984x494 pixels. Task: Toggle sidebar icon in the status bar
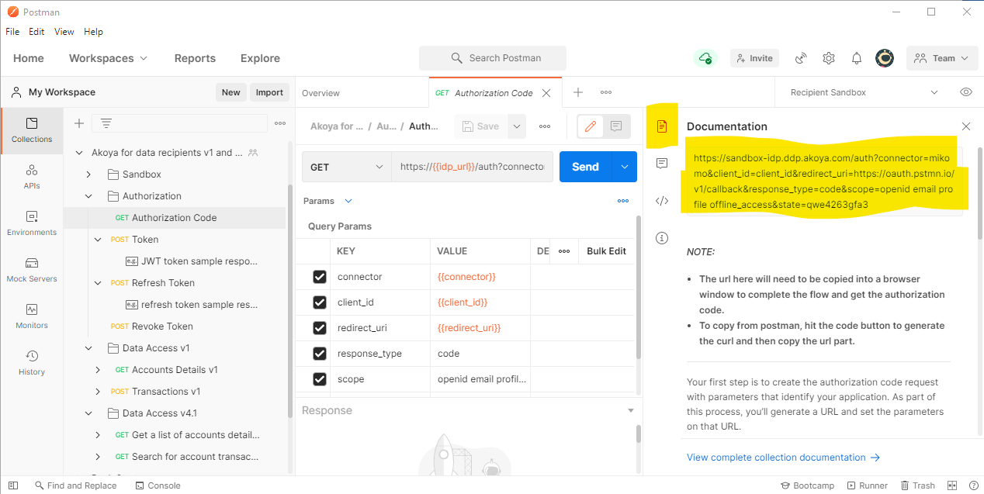coord(13,485)
